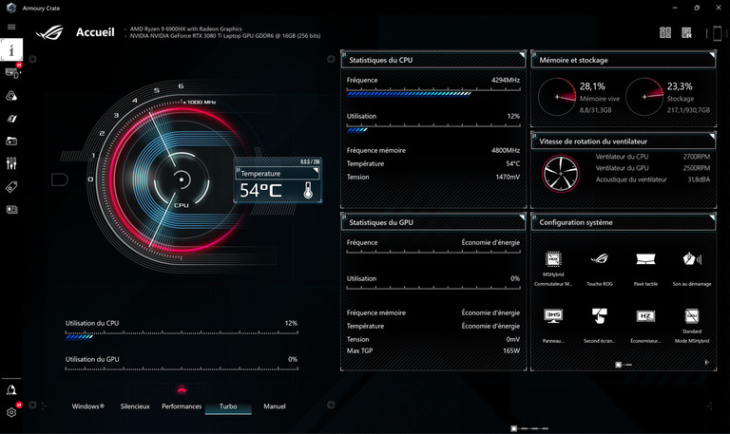Viewport: 730px width, 434px height.
Task: Click the list layout view icon at top right
Action: coord(686,32)
